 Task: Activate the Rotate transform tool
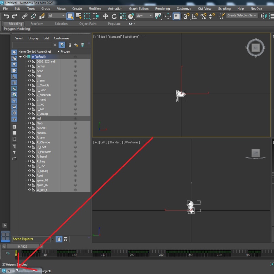114,16
